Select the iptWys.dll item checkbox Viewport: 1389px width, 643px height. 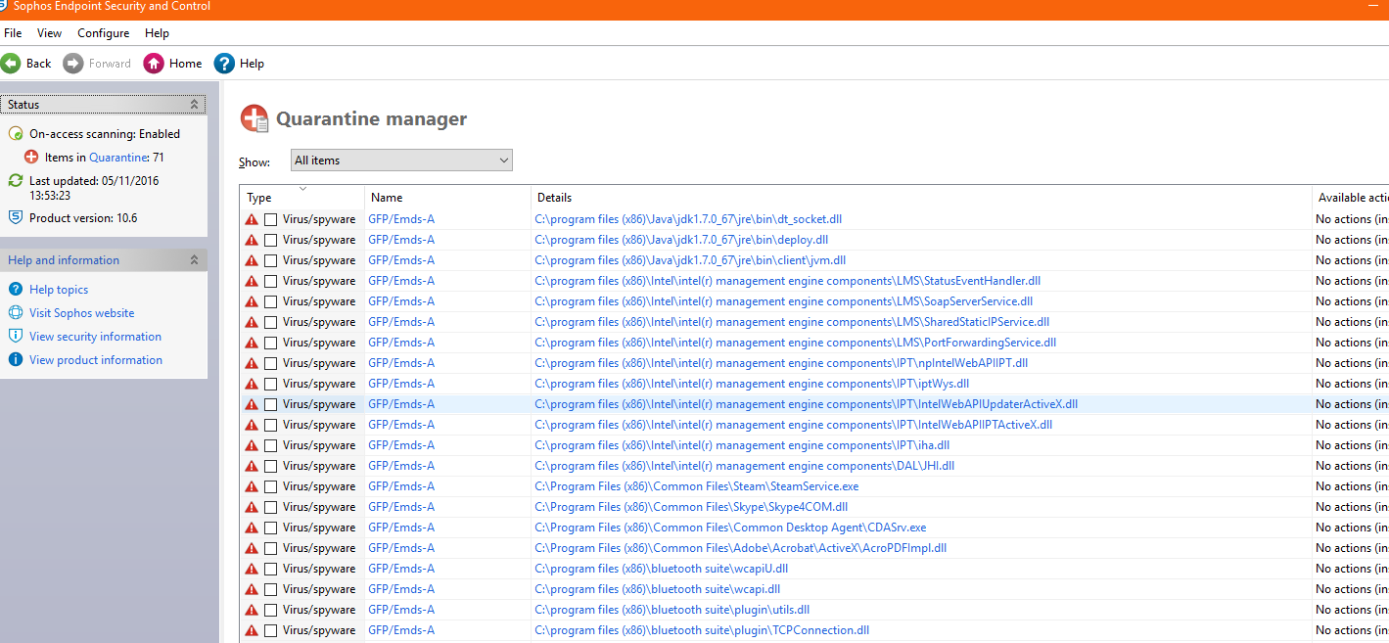point(271,384)
